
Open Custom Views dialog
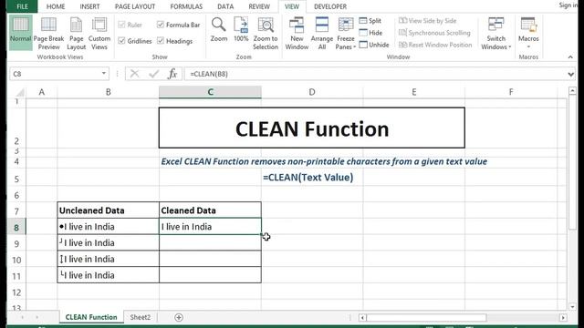click(x=99, y=33)
